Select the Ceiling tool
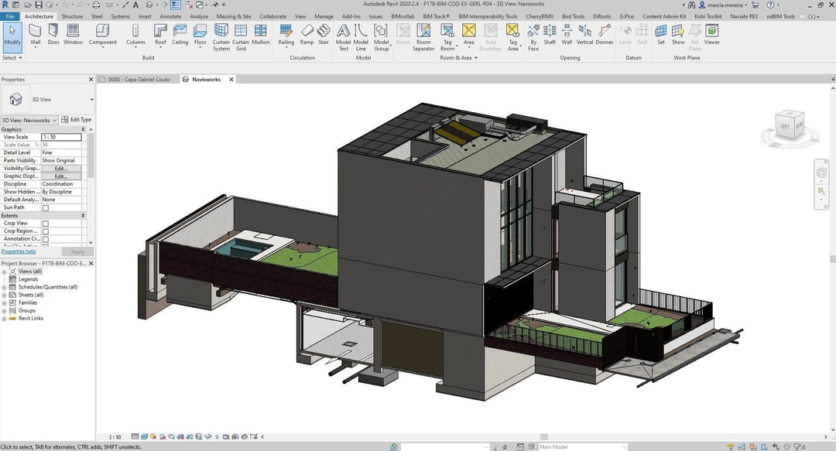 point(180,35)
